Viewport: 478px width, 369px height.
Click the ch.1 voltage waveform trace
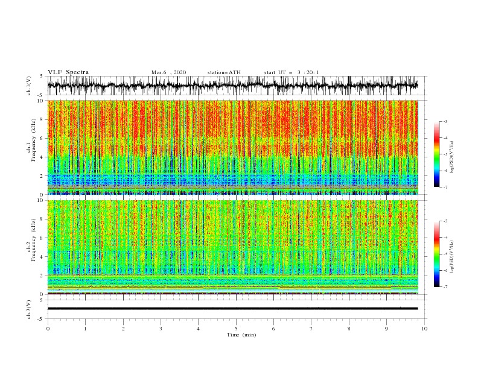click(233, 86)
